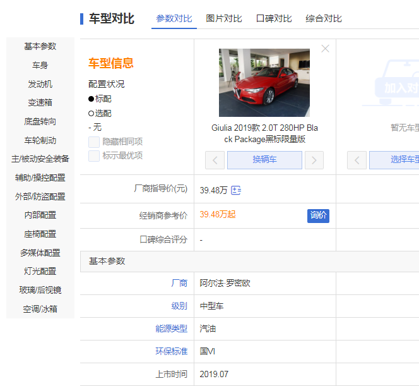Viewport: 419px width, 386px height.
Task: Select the 国VI emission standard value
Action: 208,351
